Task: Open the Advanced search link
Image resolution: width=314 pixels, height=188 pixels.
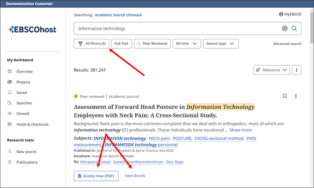Action: pyautogui.click(x=287, y=43)
